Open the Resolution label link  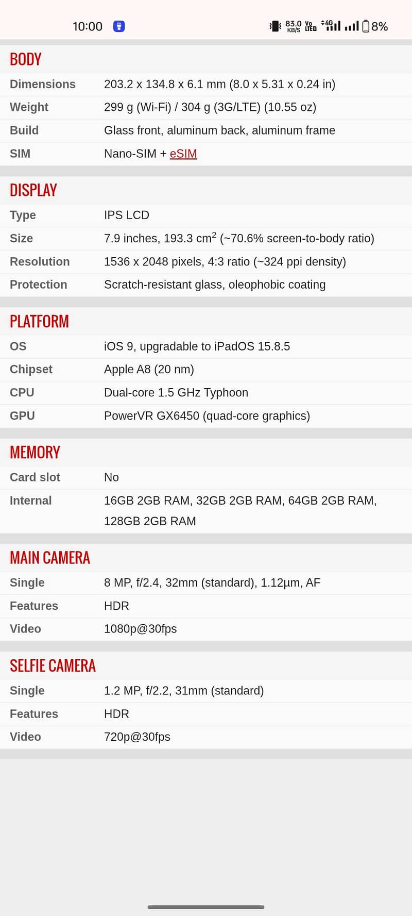point(40,262)
